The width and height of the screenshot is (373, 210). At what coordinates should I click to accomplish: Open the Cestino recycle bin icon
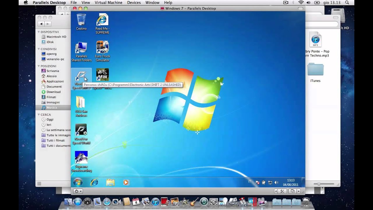coord(81,22)
